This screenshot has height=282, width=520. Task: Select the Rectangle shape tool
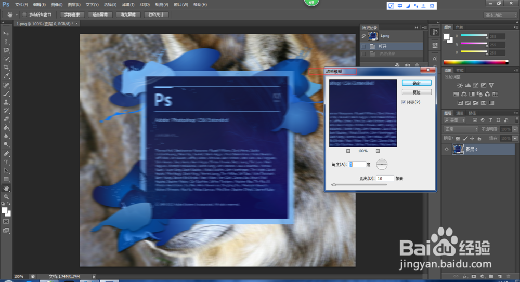coord(6,179)
